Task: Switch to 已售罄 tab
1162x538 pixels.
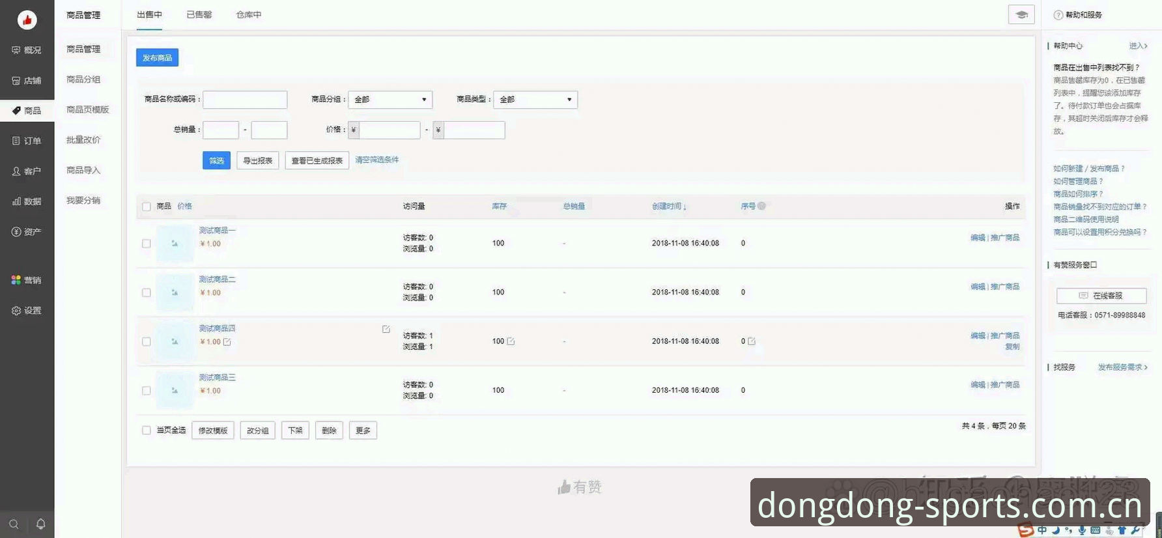Action: coord(199,14)
